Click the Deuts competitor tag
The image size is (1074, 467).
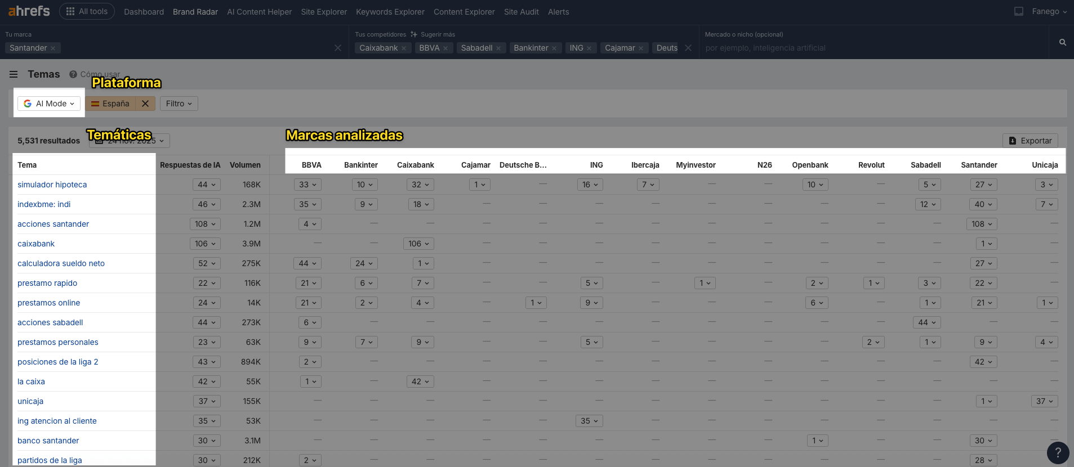[x=667, y=48]
